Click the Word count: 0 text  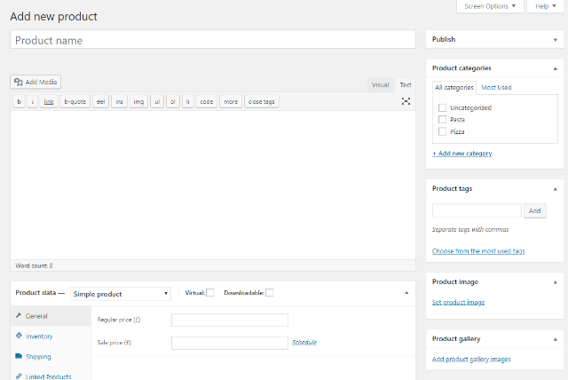tap(34, 265)
